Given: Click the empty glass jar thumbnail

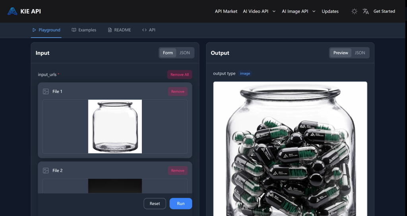Looking at the screenshot, I should click(115, 126).
